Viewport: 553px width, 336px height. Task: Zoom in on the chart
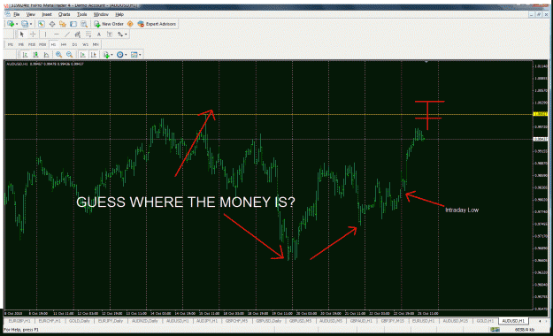point(58,55)
